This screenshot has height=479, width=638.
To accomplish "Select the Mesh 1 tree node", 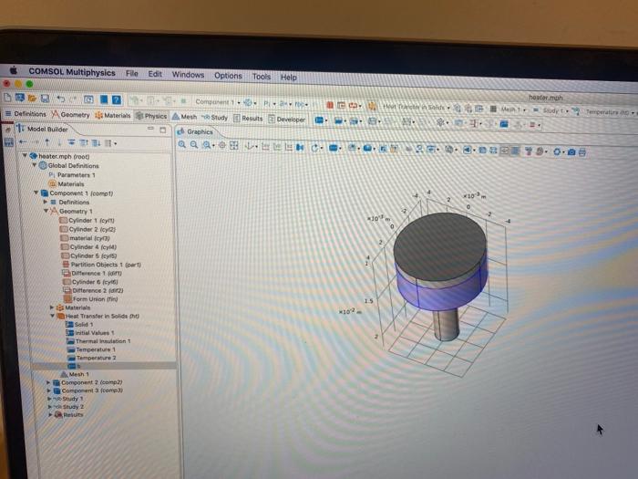I will (75, 374).
